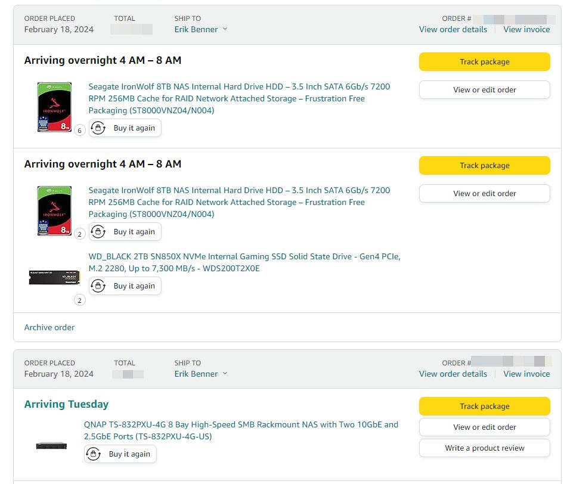Screen dimensions: 564x484
Task: Open Seagate IronWolf 8TB title in second shipment
Action: pyautogui.click(x=239, y=202)
